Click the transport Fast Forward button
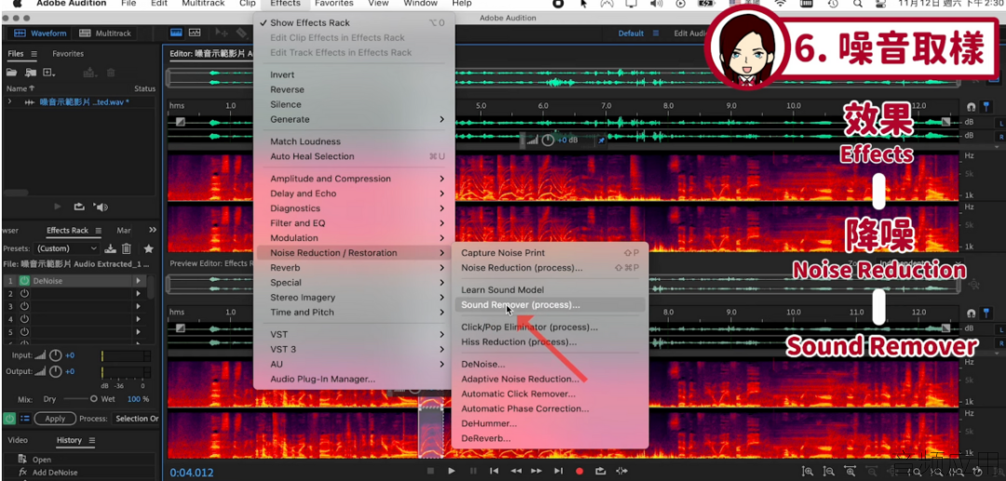Image resolution: width=1006 pixels, height=481 pixels. point(537,471)
